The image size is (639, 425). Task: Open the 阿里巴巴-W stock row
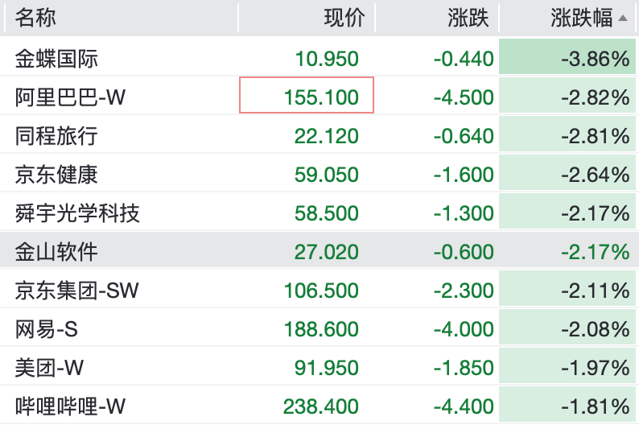(x=71, y=97)
